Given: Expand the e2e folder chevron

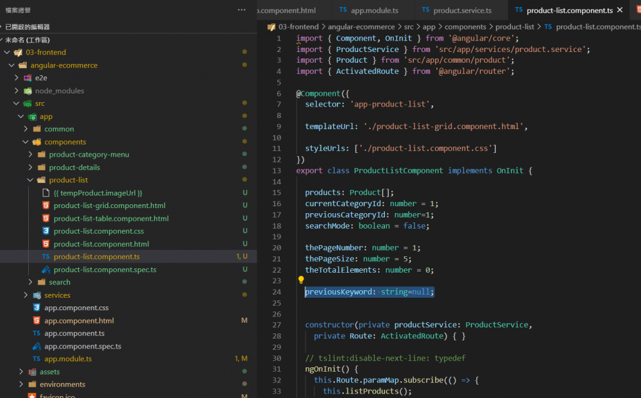Looking at the screenshot, I should click(x=16, y=78).
